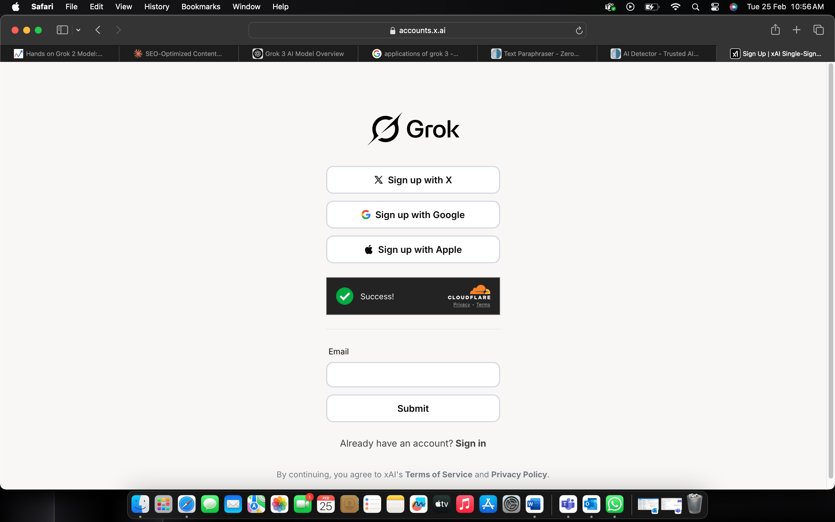Viewport: 835px width, 522px height.
Task: Open the View menu
Action: (124, 7)
